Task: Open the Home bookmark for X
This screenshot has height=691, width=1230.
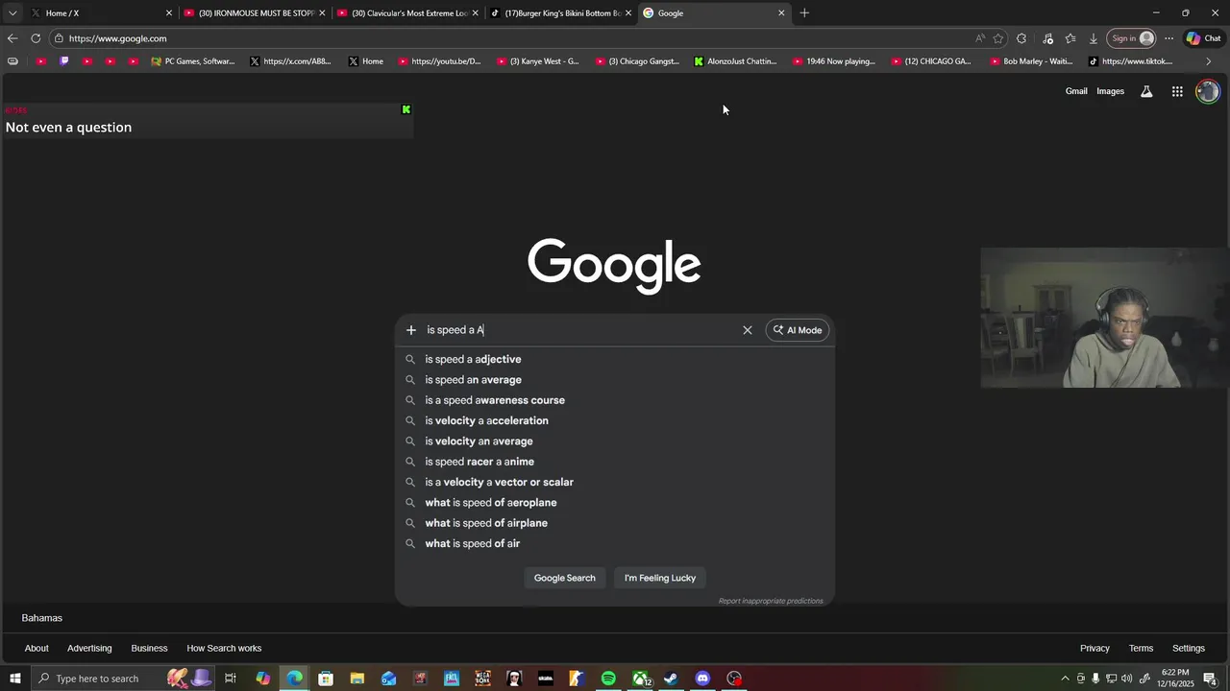Action: pyautogui.click(x=365, y=61)
